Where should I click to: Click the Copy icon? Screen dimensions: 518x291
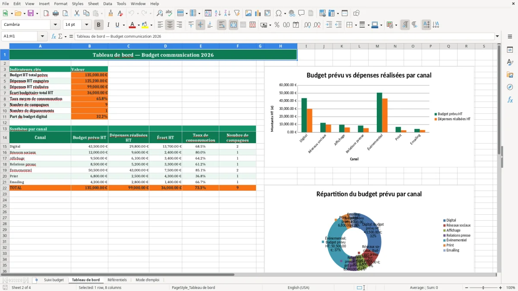click(x=86, y=13)
